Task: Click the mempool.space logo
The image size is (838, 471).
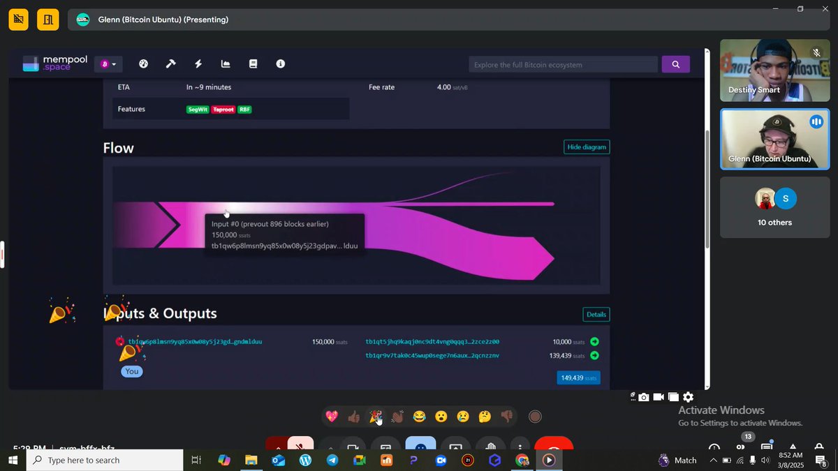Action: point(55,63)
